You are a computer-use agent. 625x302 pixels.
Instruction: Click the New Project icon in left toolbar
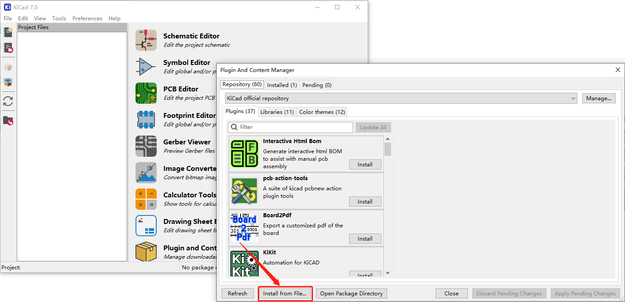pos(8,32)
